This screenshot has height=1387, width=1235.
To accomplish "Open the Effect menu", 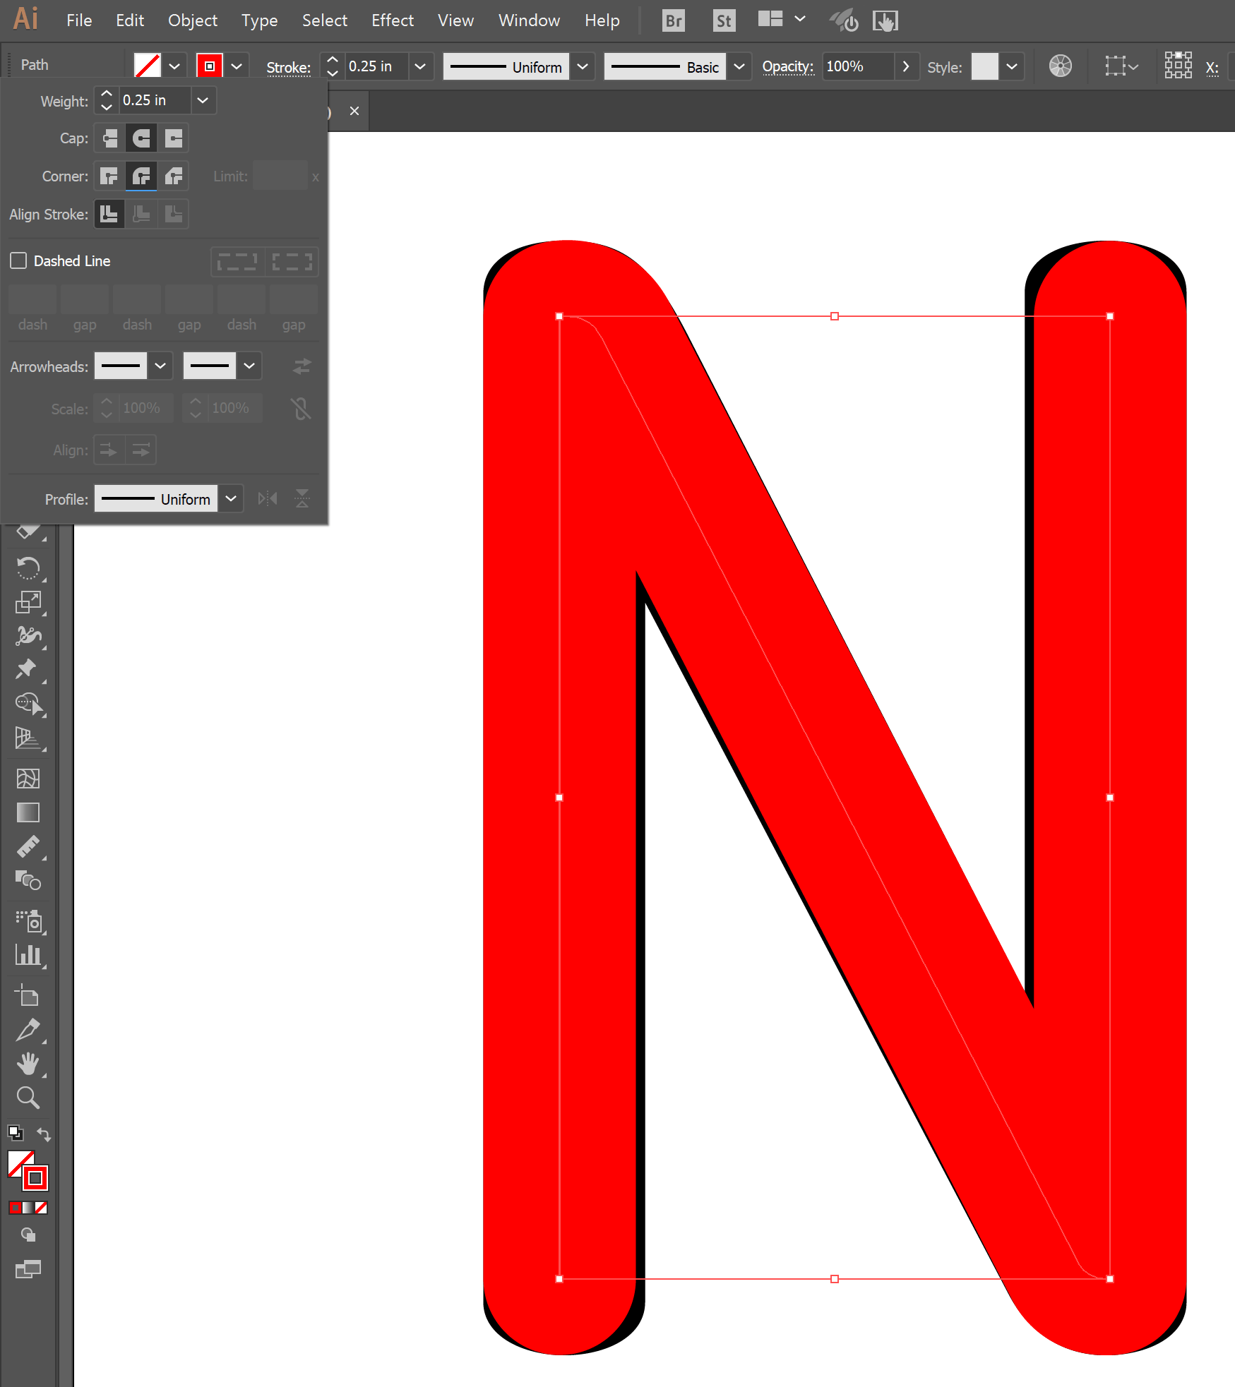I will click(393, 20).
